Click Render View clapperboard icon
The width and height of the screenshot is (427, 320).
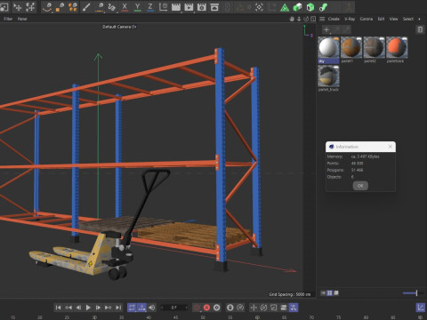pyautogui.click(x=176, y=7)
